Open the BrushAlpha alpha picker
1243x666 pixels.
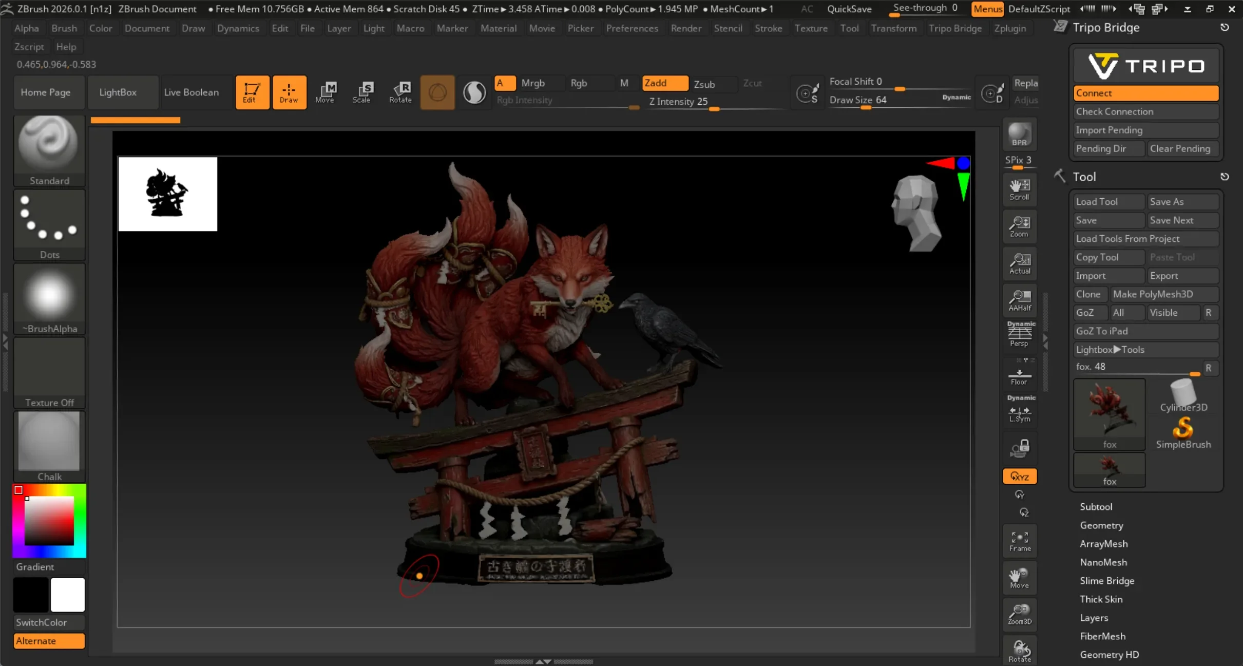(x=49, y=299)
